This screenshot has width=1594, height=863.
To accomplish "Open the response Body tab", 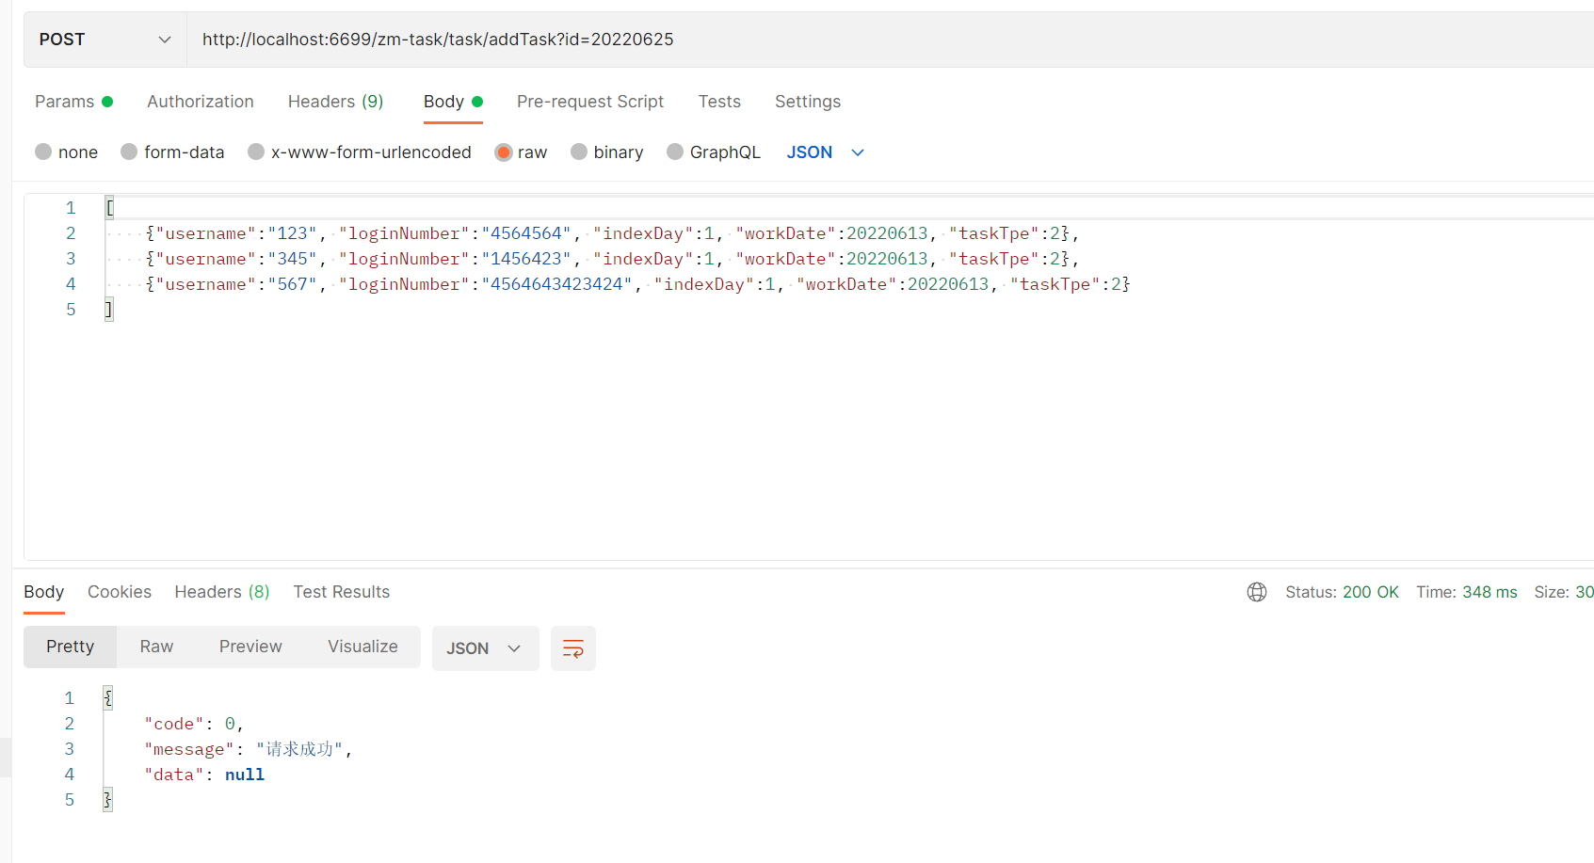I will pos(44,592).
